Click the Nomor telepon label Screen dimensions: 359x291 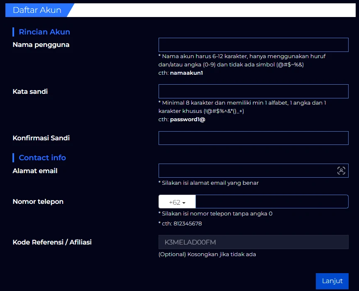(38, 202)
